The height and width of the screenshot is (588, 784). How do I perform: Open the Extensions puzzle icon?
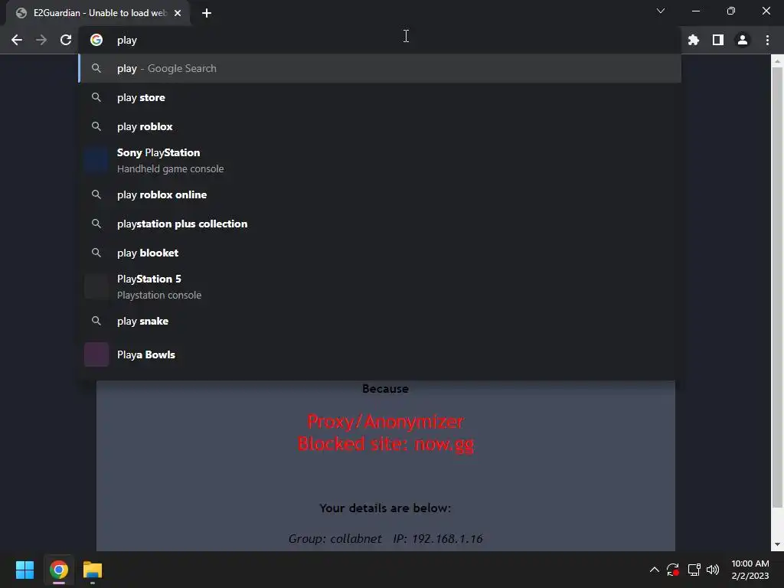(694, 40)
